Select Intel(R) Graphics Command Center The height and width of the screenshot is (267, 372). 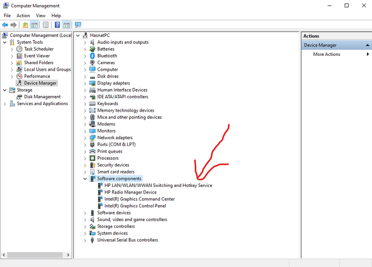(x=139, y=199)
